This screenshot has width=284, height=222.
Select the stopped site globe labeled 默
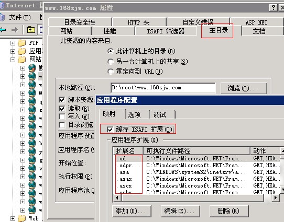point(32,68)
